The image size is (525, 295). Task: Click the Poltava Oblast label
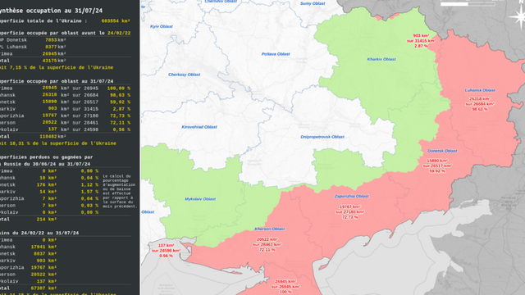point(276,54)
